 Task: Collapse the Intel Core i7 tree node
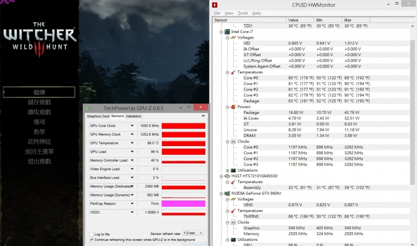(222, 32)
